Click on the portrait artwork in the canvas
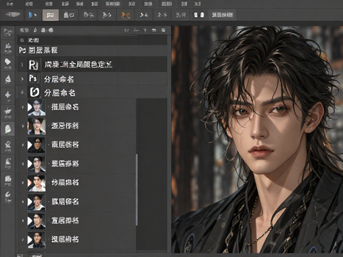Image resolution: width=343 pixels, height=257 pixels. pyautogui.click(x=257, y=139)
